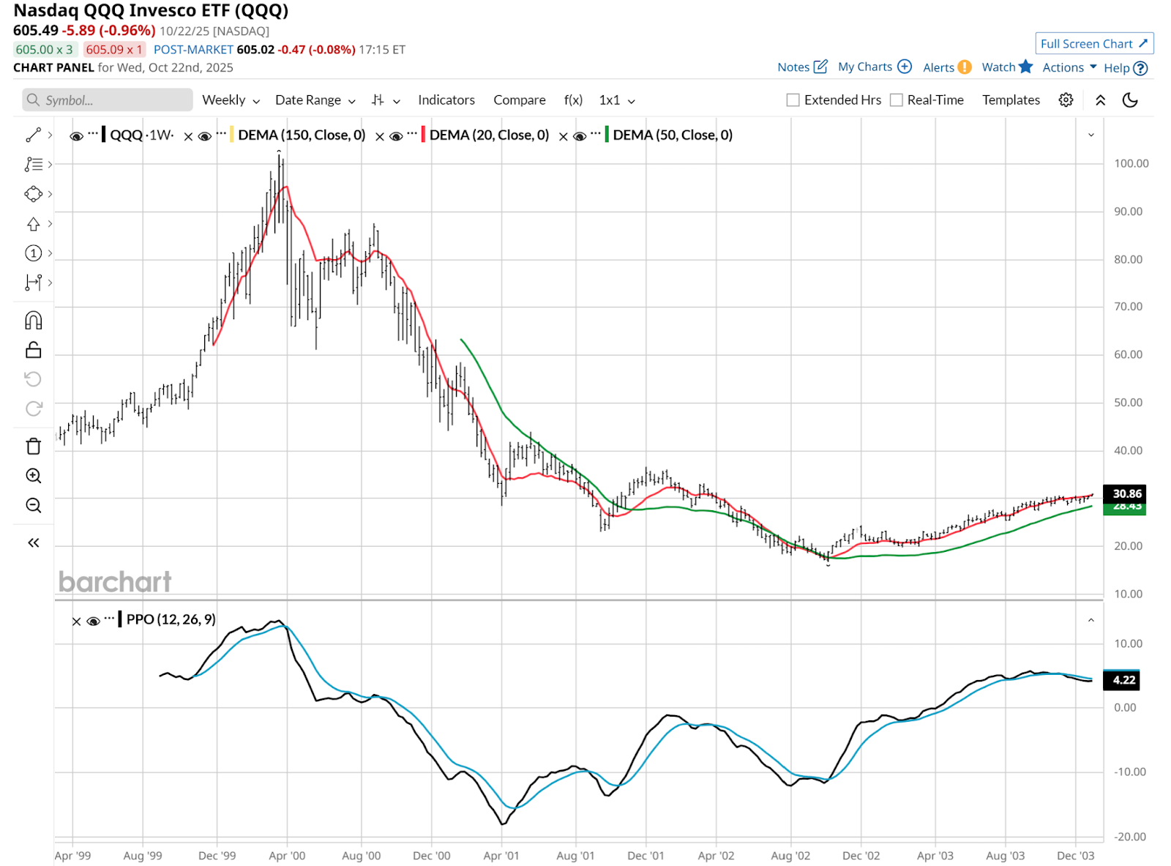
Task: Expand the measure tool options chevron
Action: click(x=50, y=283)
